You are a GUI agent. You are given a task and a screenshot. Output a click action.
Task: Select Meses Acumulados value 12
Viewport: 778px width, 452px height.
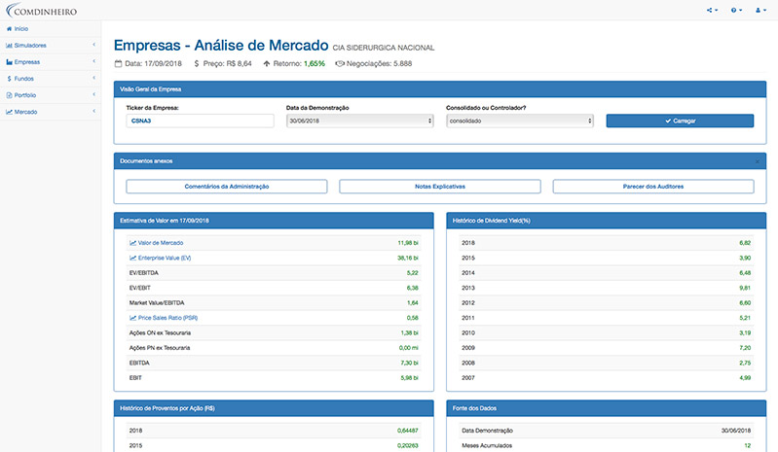pyautogui.click(x=748, y=445)
